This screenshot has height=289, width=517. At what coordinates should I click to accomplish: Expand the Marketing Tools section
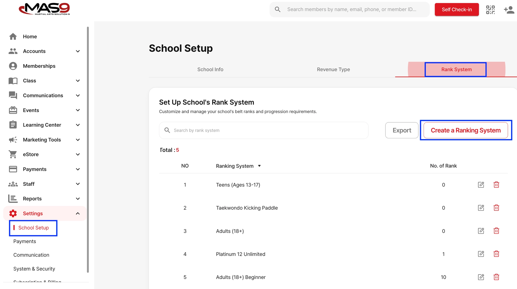78,140
